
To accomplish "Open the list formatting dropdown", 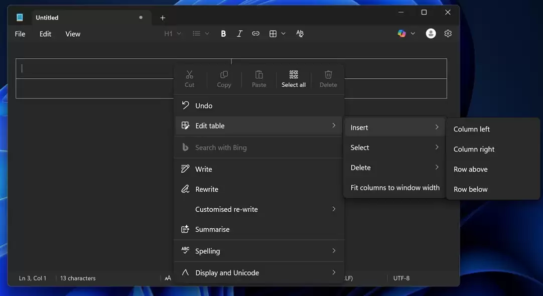I will click(200, 33).
